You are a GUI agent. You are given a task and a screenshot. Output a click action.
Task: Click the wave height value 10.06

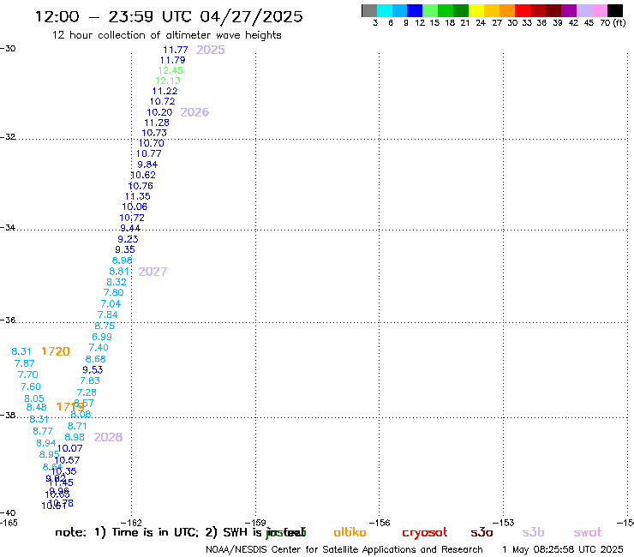click(135, 207)
